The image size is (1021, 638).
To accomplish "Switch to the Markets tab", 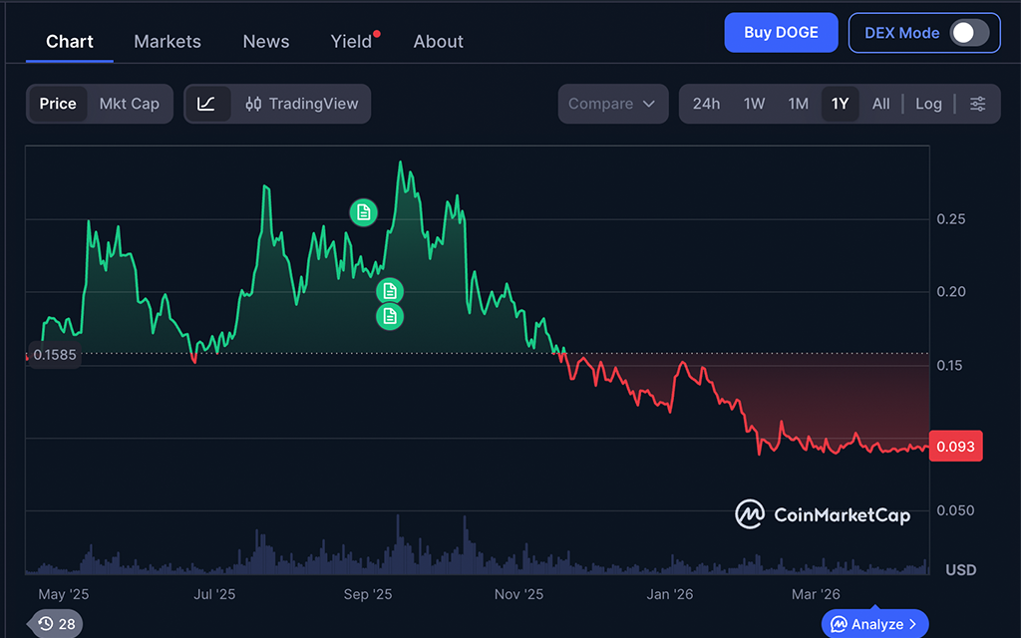I will pos(167,41).
